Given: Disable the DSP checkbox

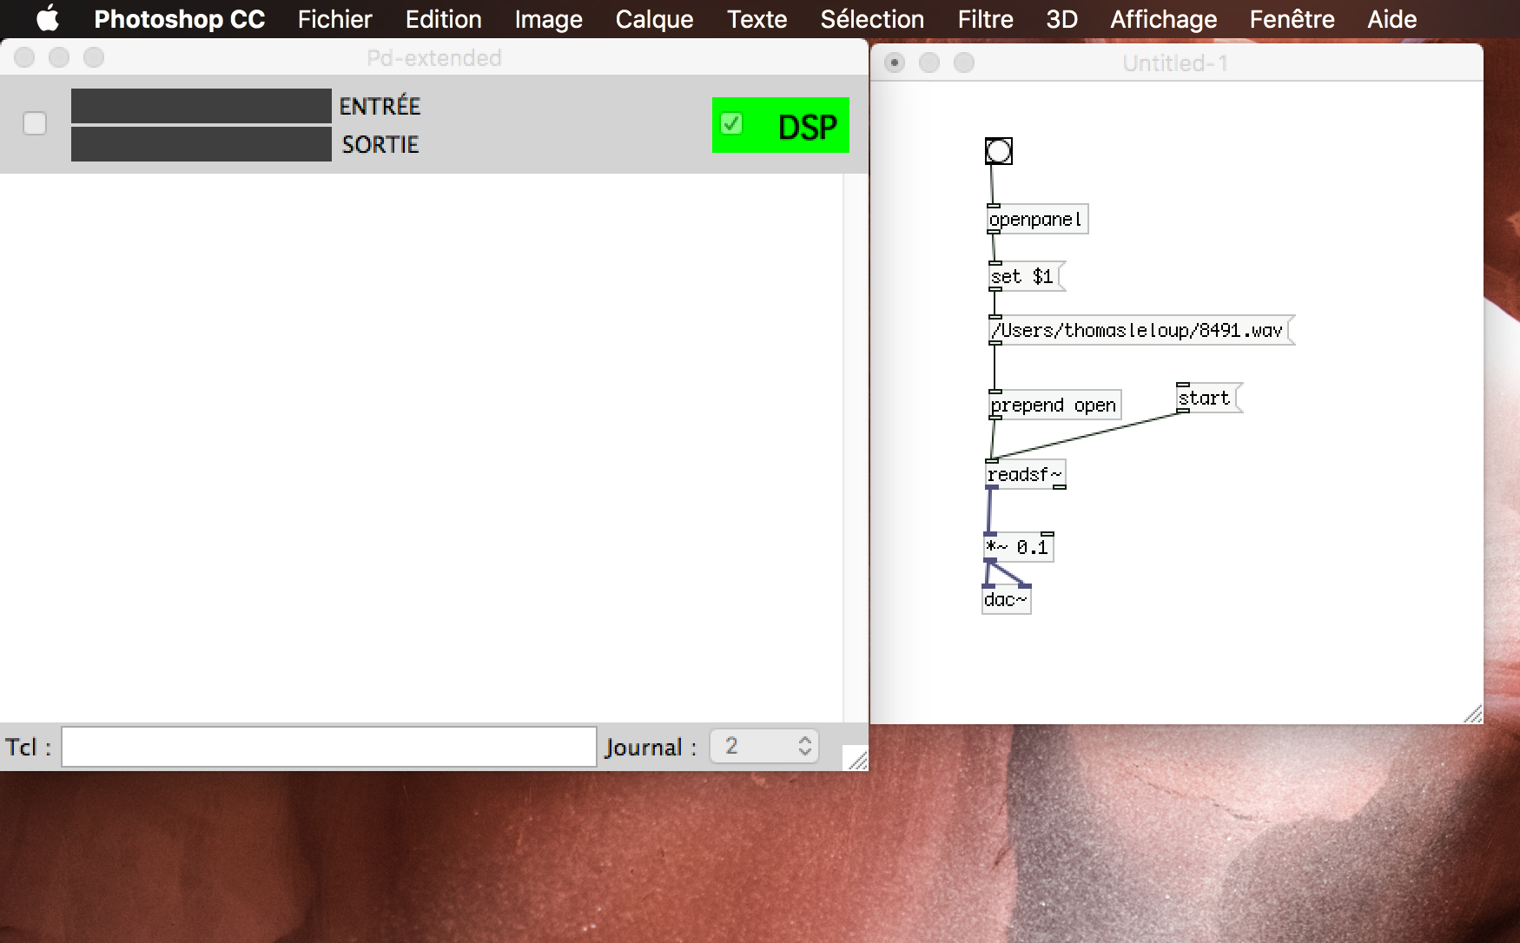Looking at the screenshot, I should (732, 124).
